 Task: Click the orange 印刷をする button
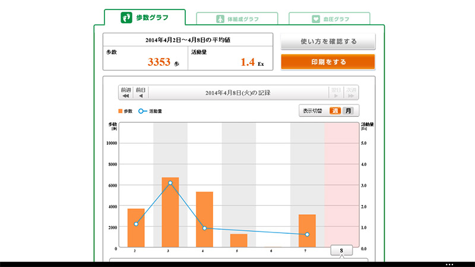coord(328,62)
